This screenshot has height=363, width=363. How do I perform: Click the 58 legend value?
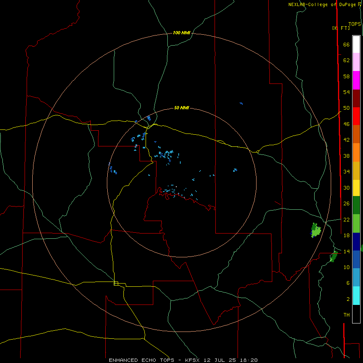pyautogui.click(x=346, y=76)
